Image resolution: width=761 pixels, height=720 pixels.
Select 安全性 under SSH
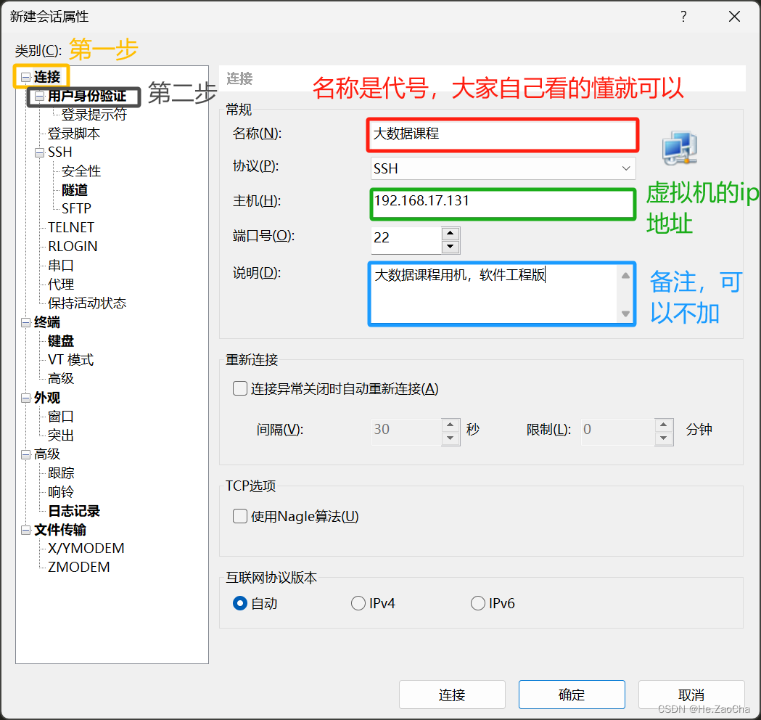coord(81,171)
